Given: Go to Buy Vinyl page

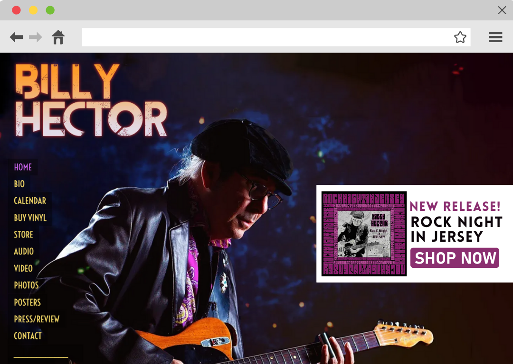Looking at the screenshot, I should 30,218.
